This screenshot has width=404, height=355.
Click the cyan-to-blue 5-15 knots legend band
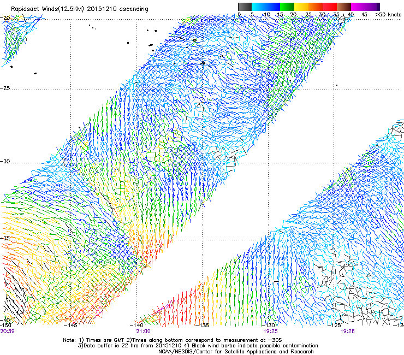click(x=266, y=7)
